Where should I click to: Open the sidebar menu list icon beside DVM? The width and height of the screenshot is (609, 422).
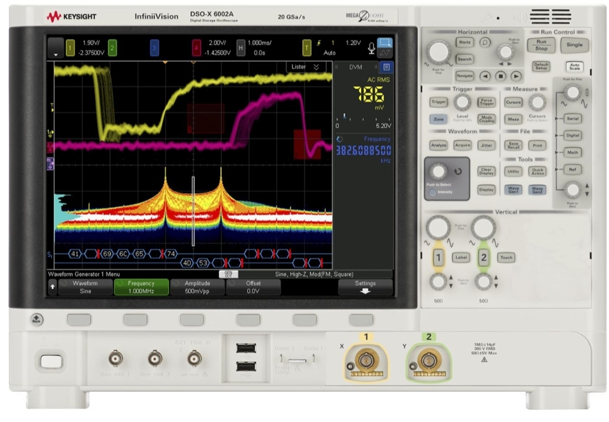386,67
